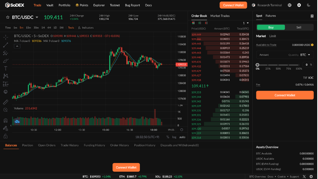
Task: Select the Limit order tab
Action: click(272, 36)
